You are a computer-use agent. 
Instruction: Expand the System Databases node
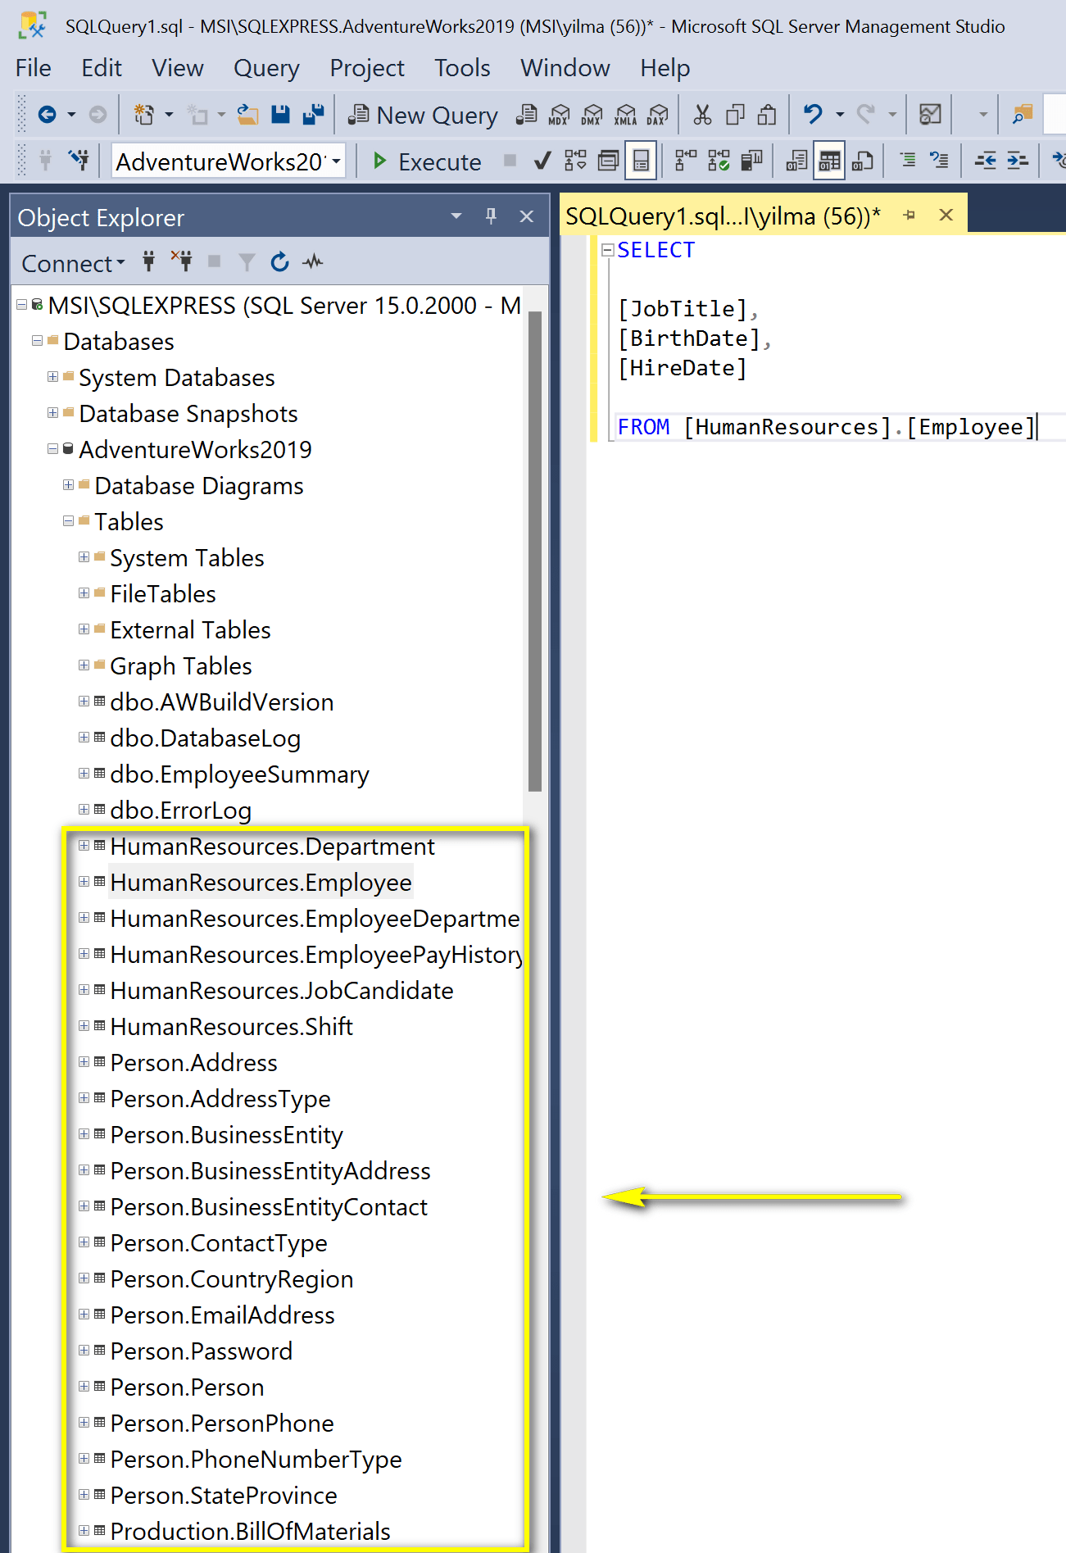tap(52, 377)
